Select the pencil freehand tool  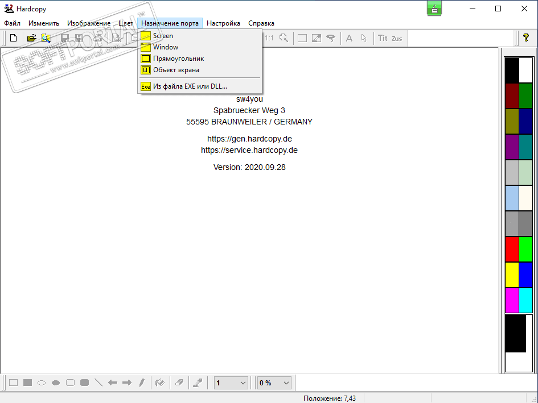click(x=142, y=383)
